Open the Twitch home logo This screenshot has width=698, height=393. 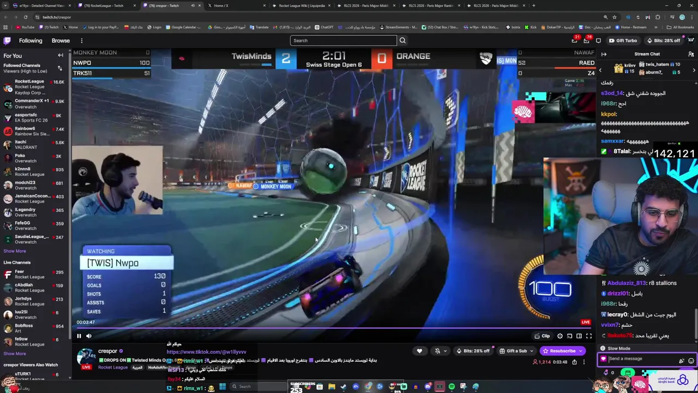7,40
